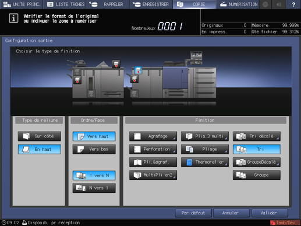Click 'Par défaut' button
This screenshot has height=226, width=301.
[193, 213]
